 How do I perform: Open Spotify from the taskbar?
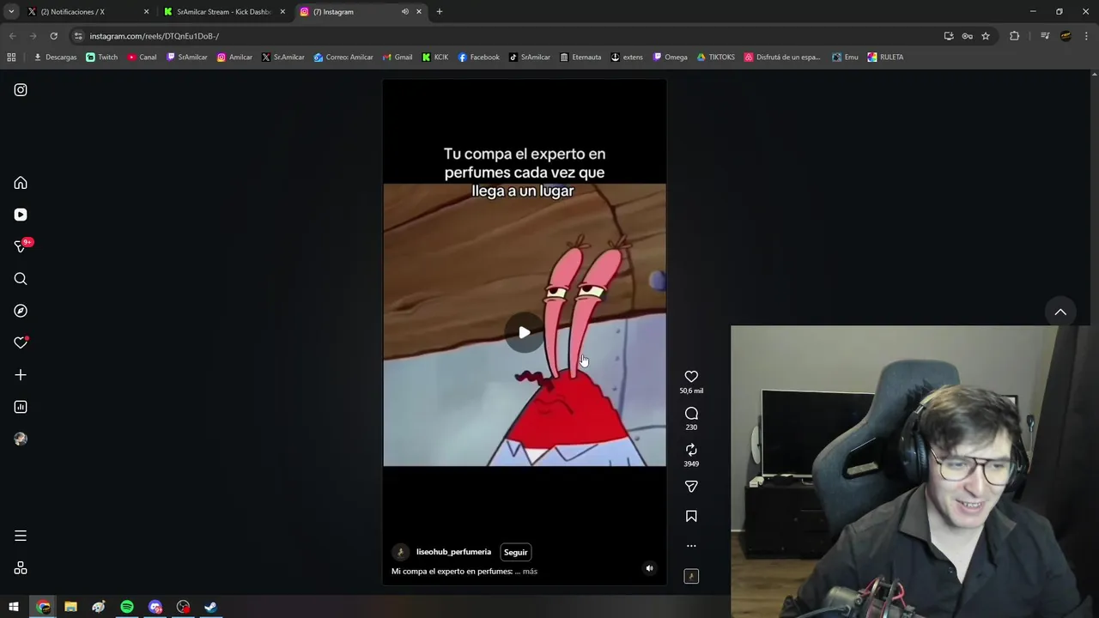click(x=127, y=607)
